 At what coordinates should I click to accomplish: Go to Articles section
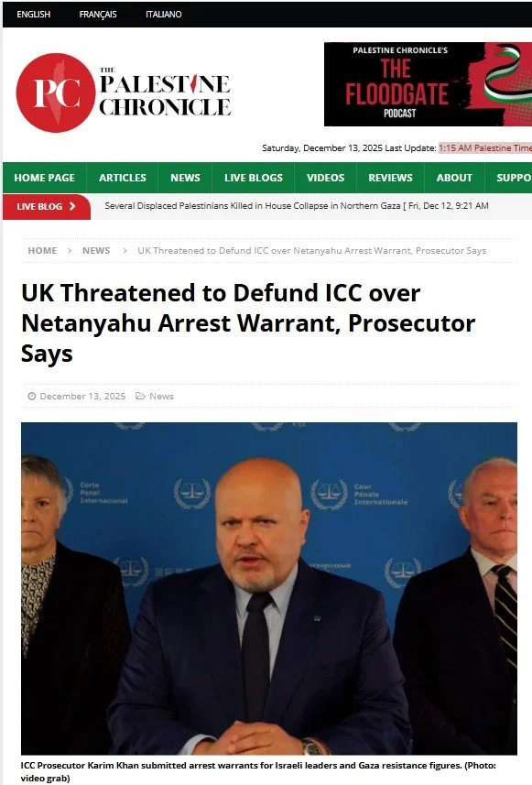(x=123, y=178)
